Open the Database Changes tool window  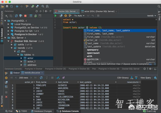pos(41,111)
